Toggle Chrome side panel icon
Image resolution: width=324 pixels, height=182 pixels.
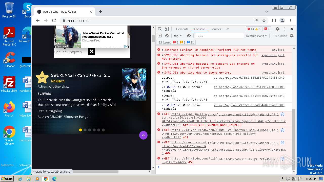[x=274, y=21]
